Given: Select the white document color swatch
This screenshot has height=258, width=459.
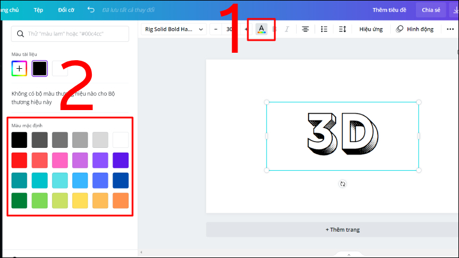Looking at the screenshot, I should coord(60,68).
